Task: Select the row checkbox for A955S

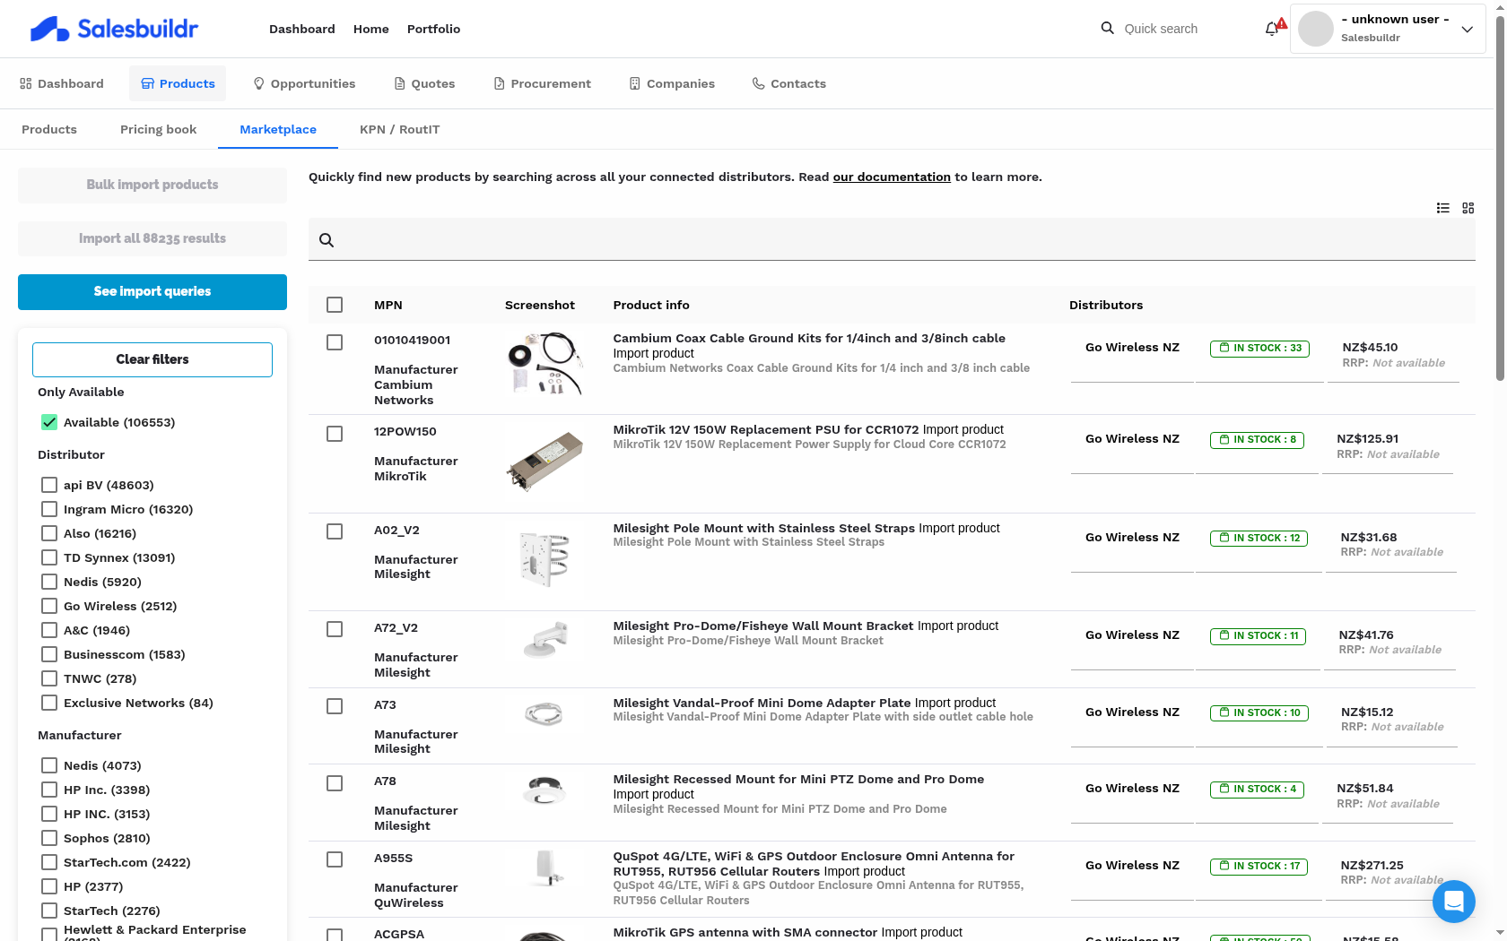Action: pyautogui.click(x=335, y=859)
